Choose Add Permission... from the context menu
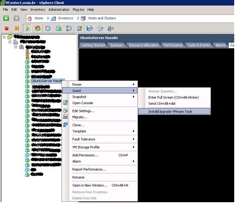235x203 pixels. [100, 155]
